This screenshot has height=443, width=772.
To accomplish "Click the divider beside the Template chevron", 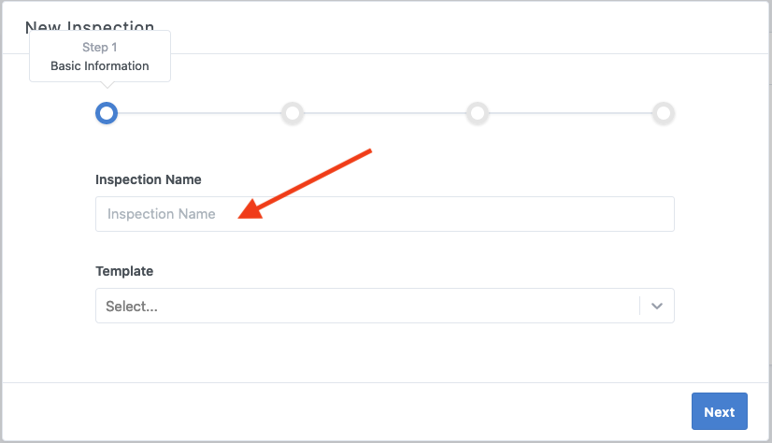I will pos(640,306).
